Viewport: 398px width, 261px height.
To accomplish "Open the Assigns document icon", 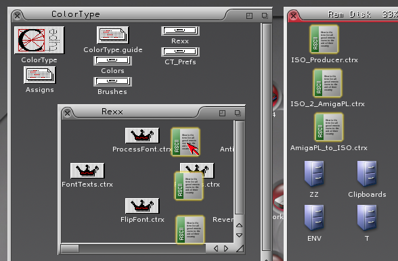I will coord(39,75).
